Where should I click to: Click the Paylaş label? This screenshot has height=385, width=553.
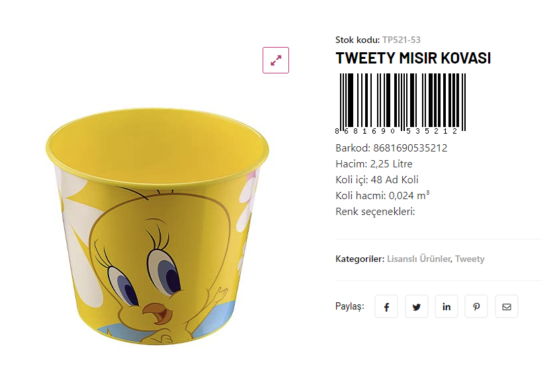[350, 307]
